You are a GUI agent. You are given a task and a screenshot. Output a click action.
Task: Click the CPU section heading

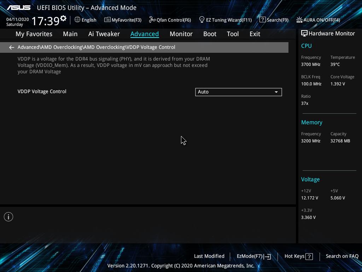(x=306, y=46)
